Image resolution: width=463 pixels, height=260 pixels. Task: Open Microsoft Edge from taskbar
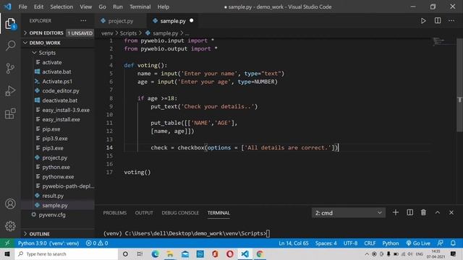coord(155,254)
